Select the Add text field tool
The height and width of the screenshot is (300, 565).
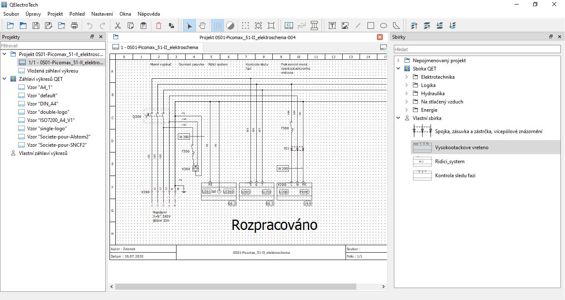(332, 26)
